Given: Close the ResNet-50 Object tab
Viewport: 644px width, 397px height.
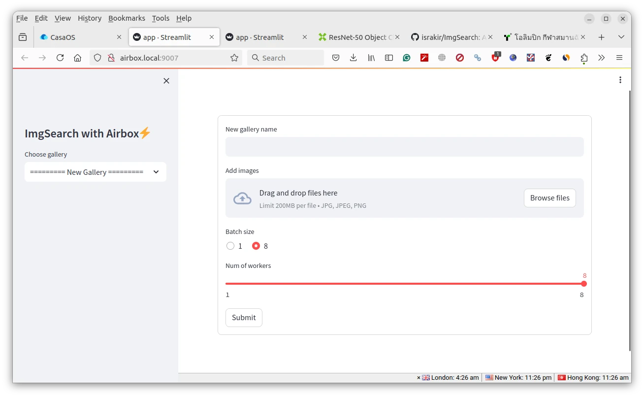Looking at the screenshot, I should point(397,37).
